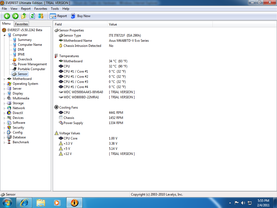
Task: Go up one level with the folder-arrow icon
Action: [x=24, y=16]
